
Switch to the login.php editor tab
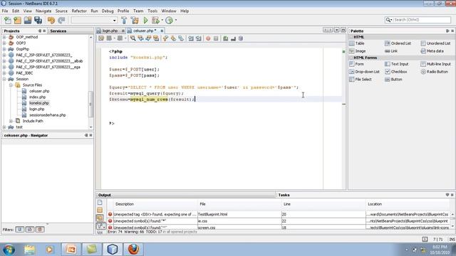pos(110,31)
